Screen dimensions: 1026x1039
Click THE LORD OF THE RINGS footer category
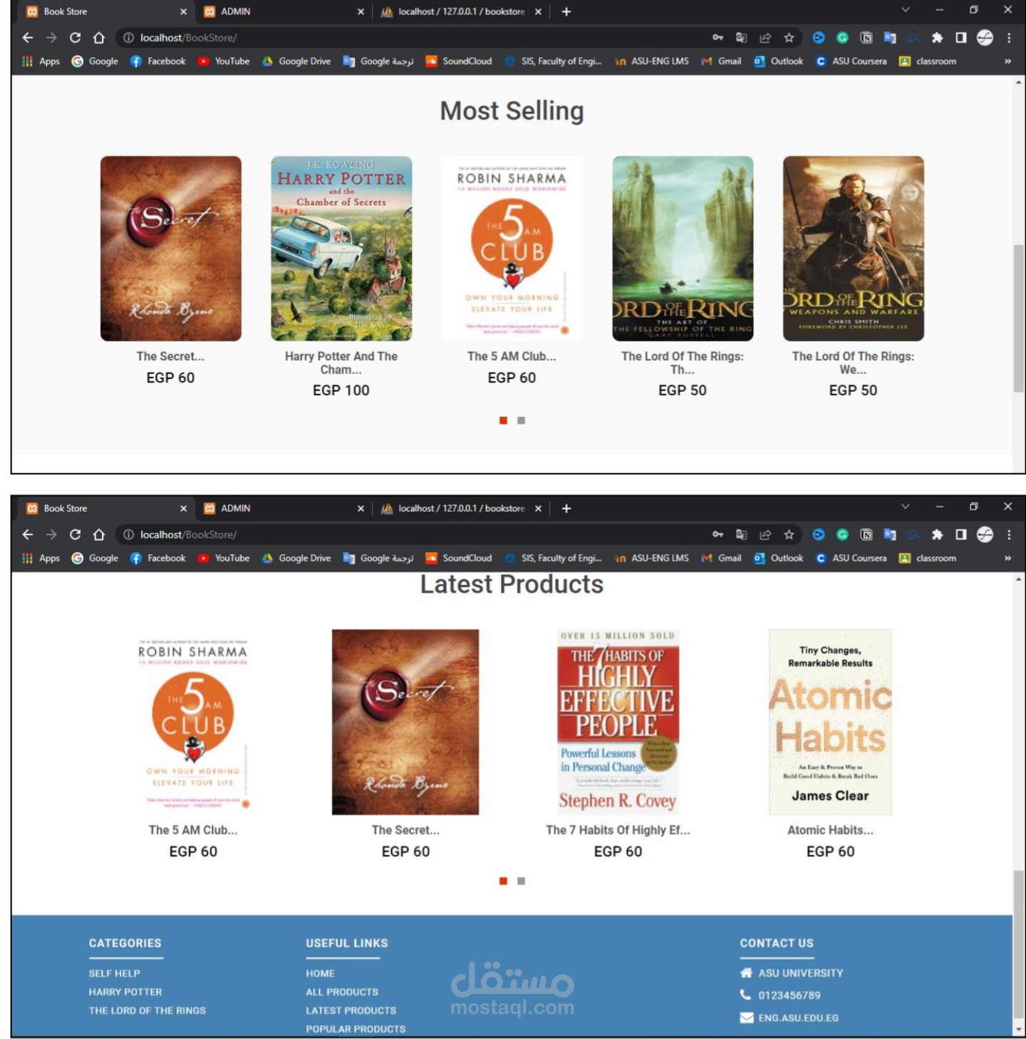(147, 1010)
